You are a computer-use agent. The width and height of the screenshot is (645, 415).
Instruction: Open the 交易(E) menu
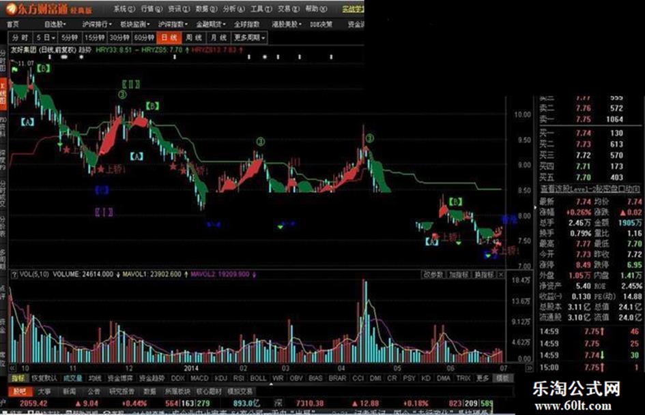tap(289, 9)
